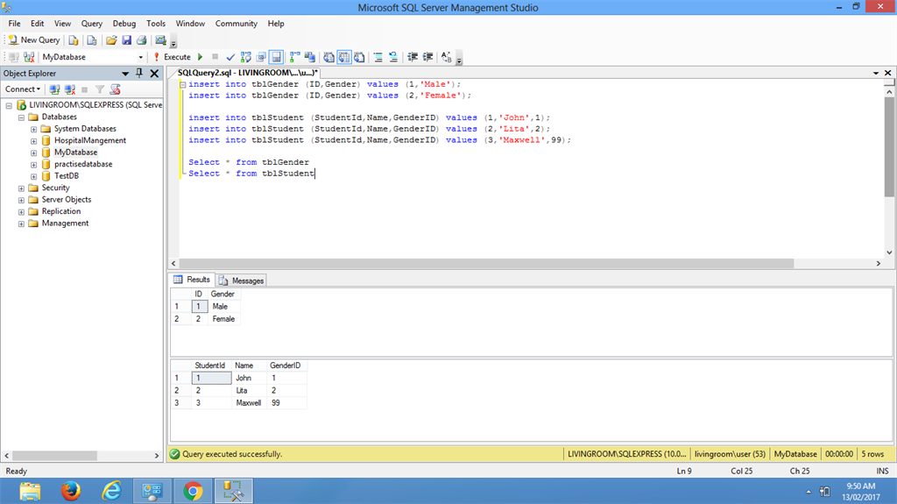Switch to the Results tab
897x504 pixels.
pyautogui.click(x=192, y=280)
